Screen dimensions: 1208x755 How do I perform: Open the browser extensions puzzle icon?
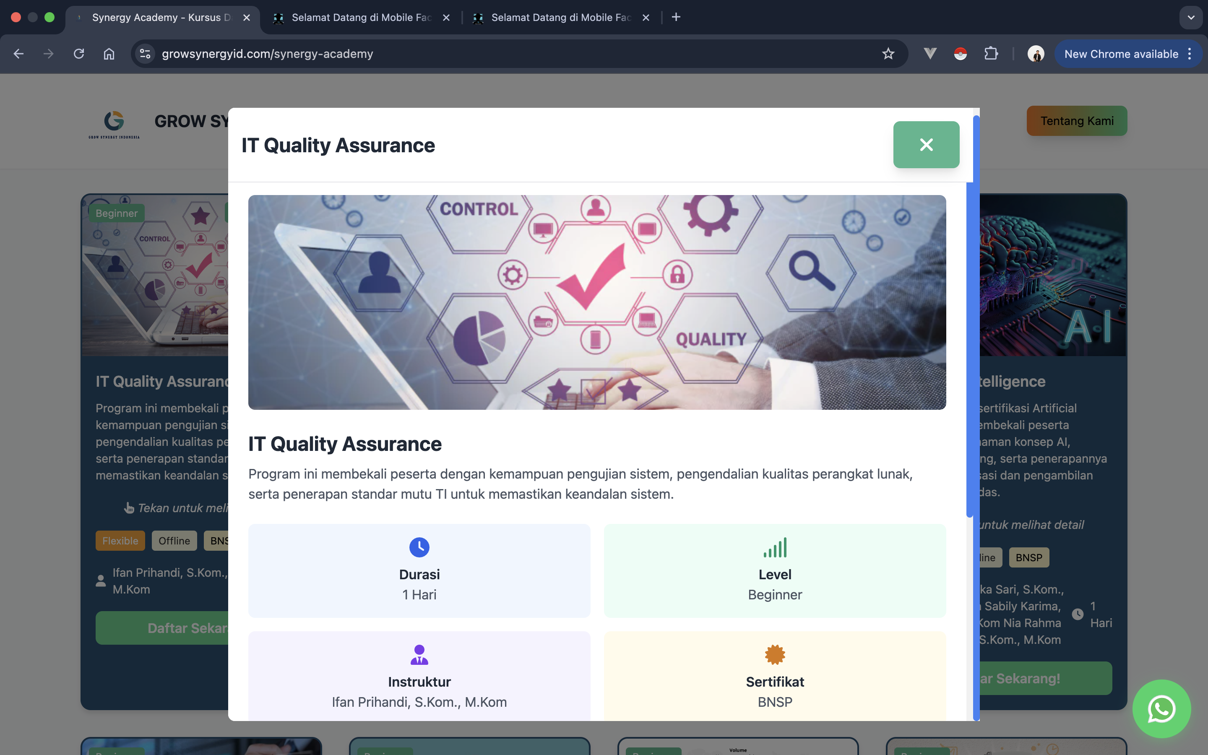pyautogui.click(x=992, y=53)
